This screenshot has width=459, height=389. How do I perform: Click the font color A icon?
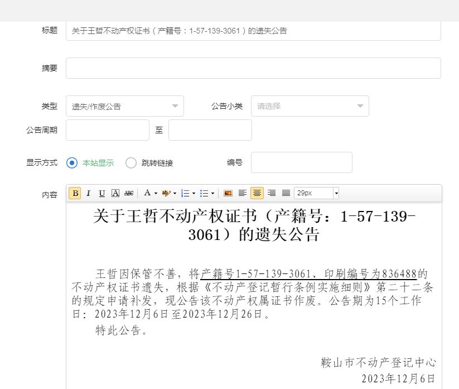147,193
